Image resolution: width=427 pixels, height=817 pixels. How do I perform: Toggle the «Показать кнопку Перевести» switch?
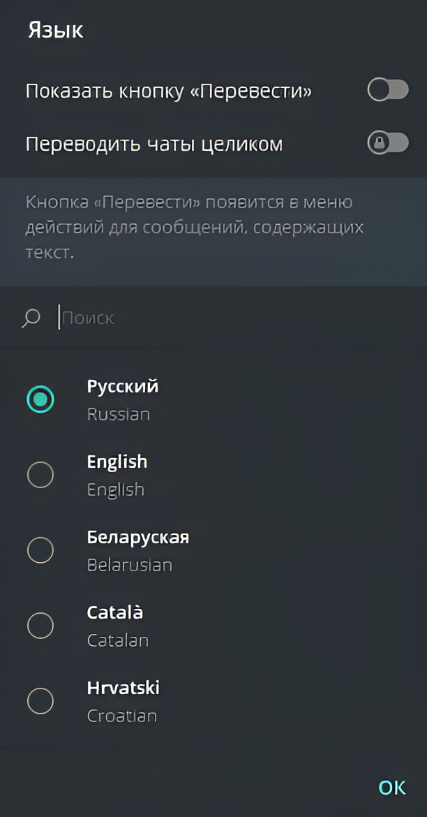click(388, 91)
